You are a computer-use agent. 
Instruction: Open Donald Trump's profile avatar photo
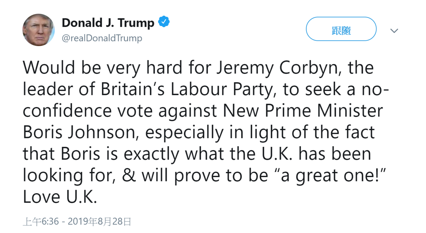click(x=39, y=30)
